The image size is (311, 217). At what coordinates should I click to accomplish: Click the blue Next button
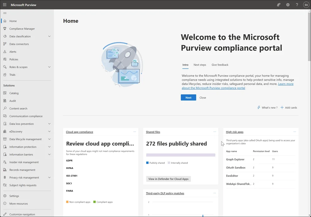pos(188,97)
